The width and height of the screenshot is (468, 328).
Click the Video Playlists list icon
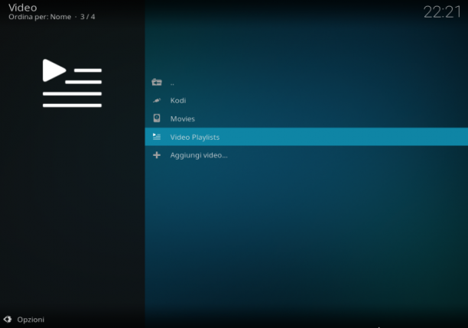click(x=157, y=137)
